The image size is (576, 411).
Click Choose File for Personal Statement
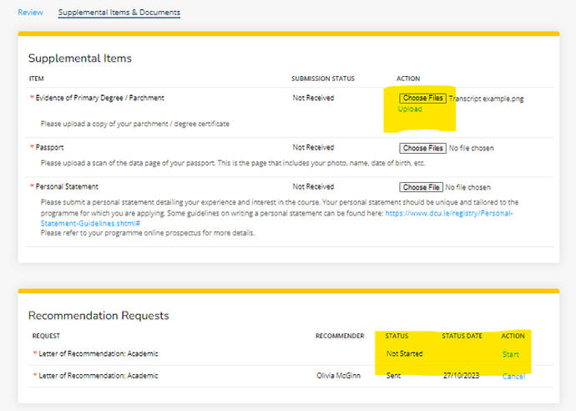pyautogui.click(x=421, y=187)
